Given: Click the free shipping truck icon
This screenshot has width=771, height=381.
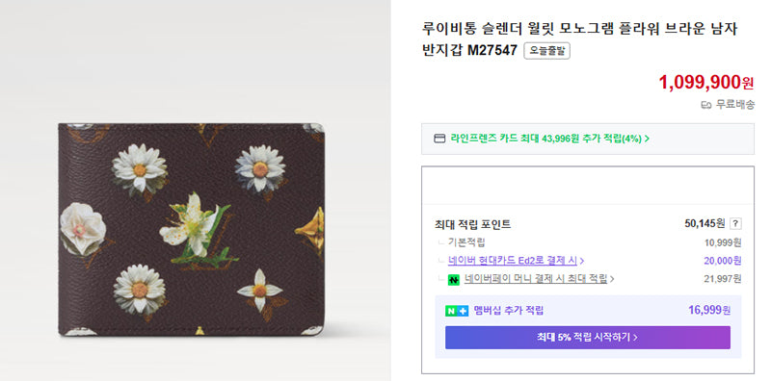Looking at the screenshot, I should click(706, 105).
